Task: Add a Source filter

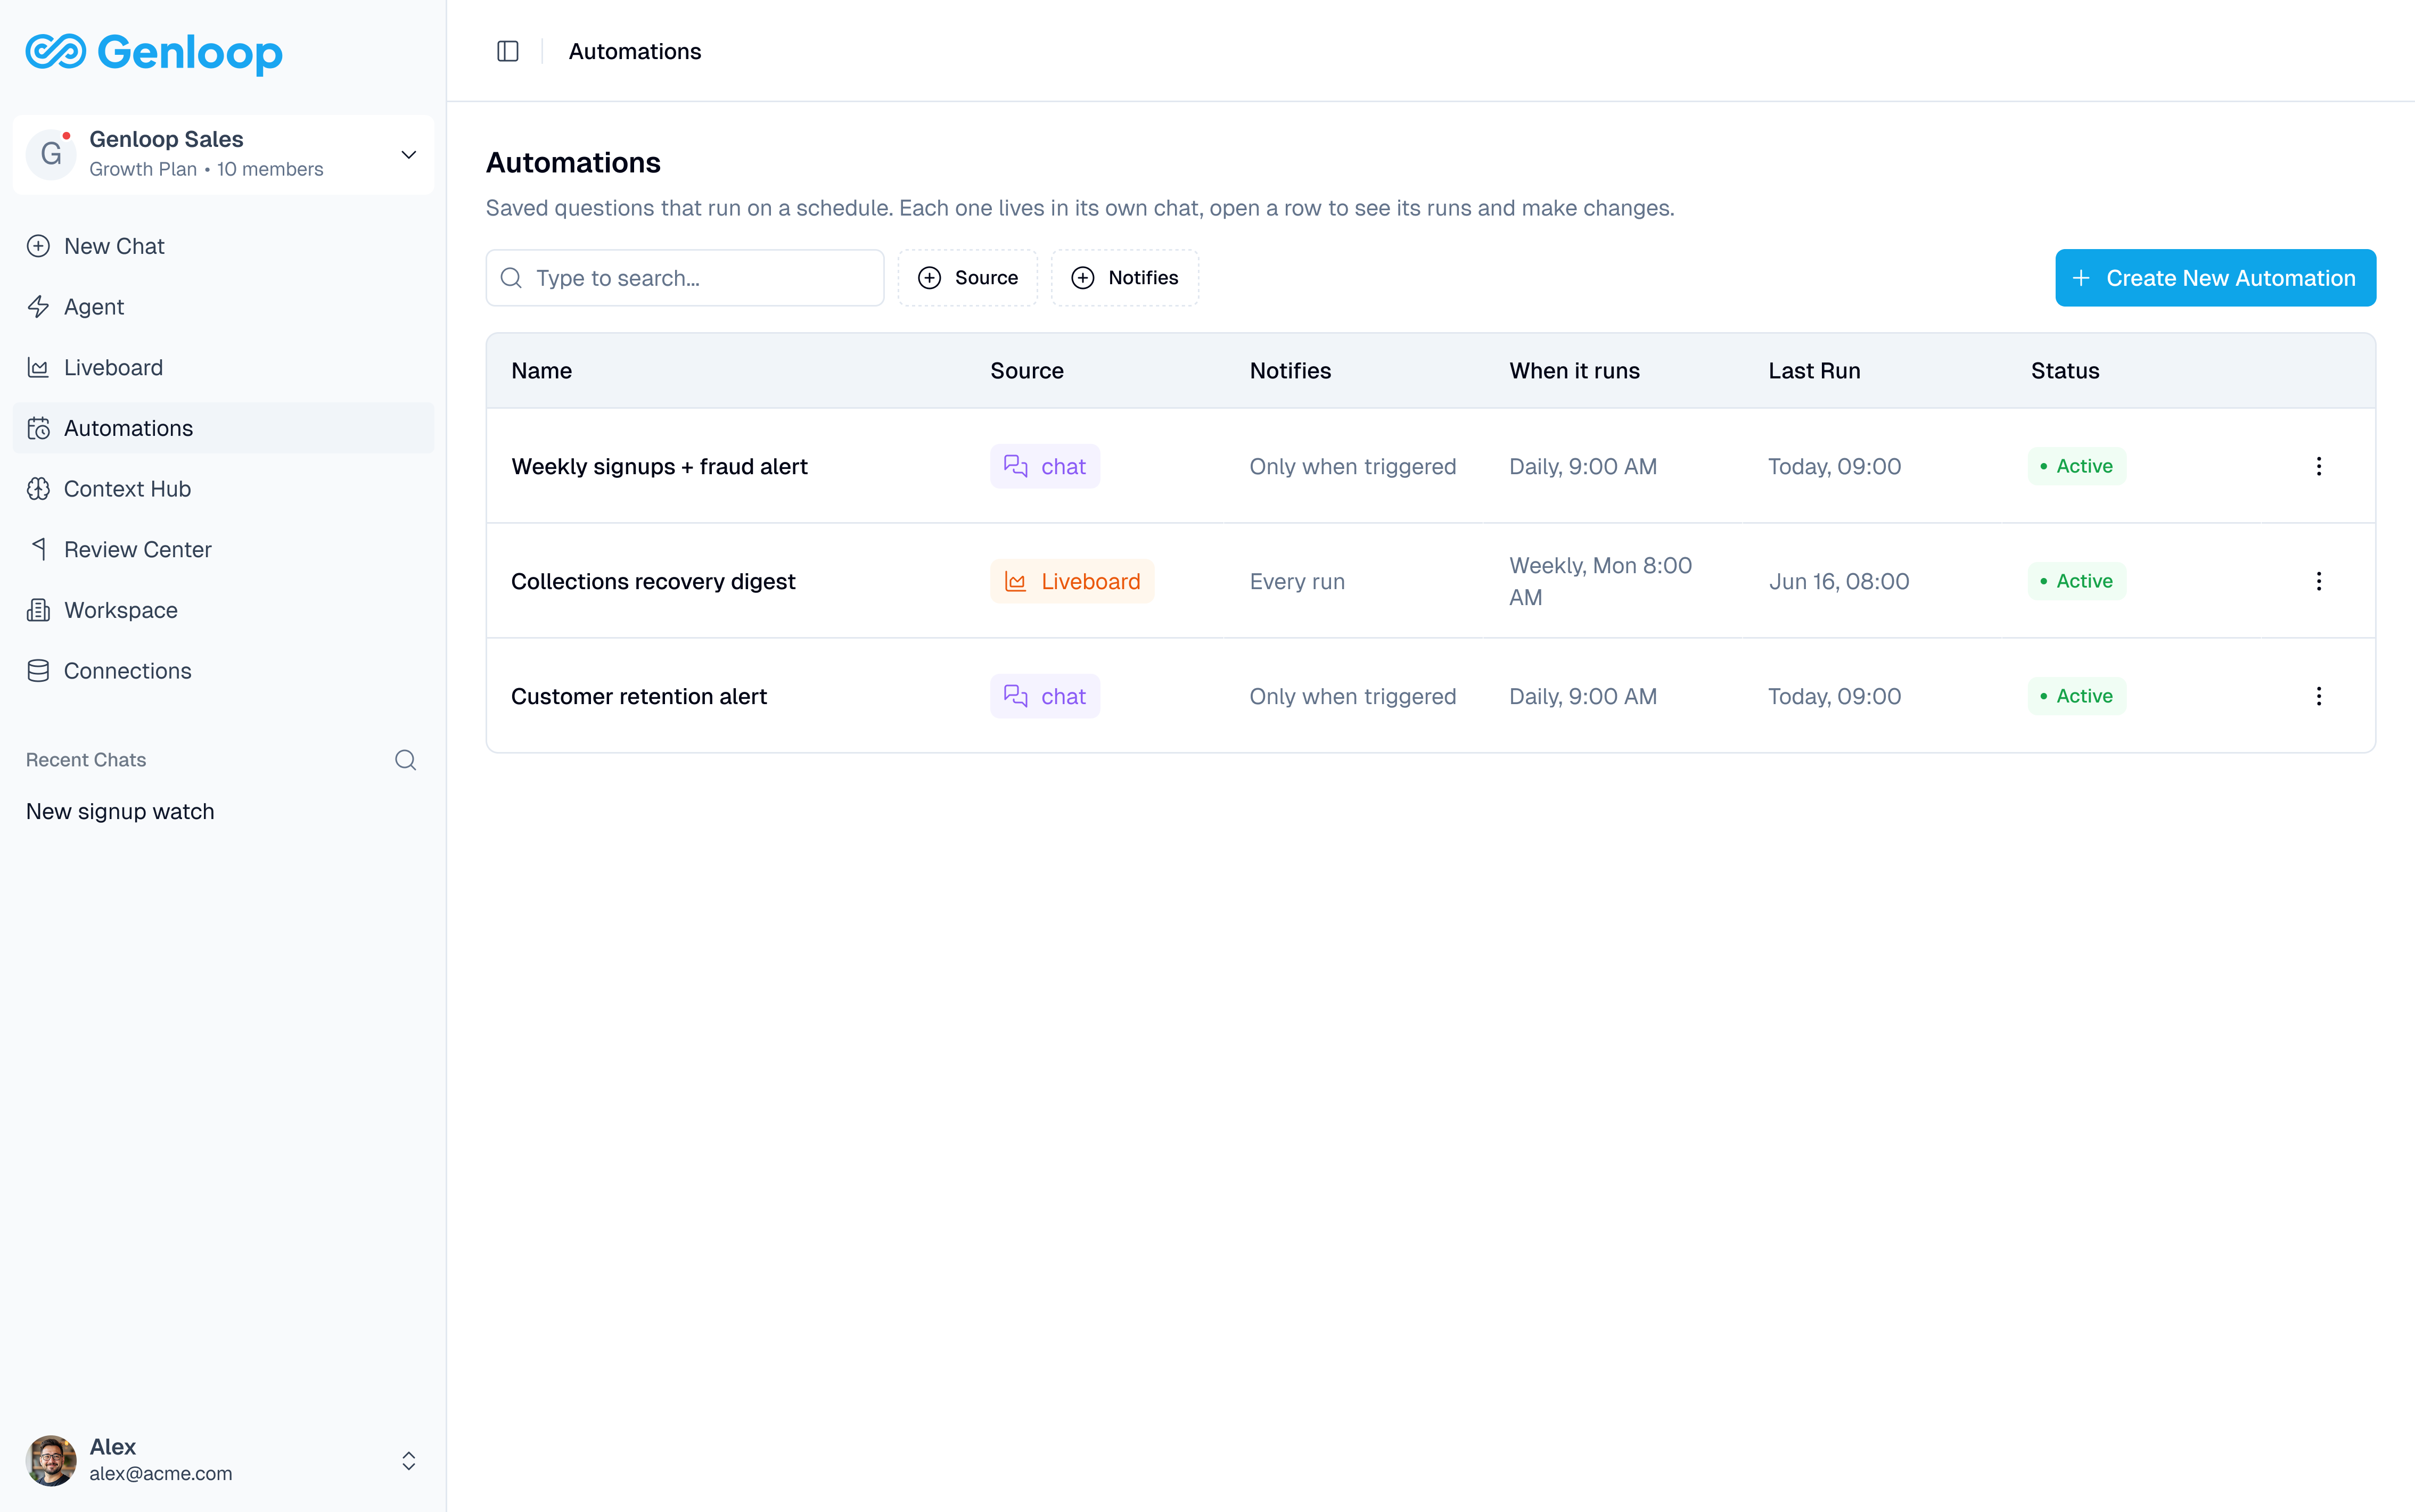Action: point(967,278)
